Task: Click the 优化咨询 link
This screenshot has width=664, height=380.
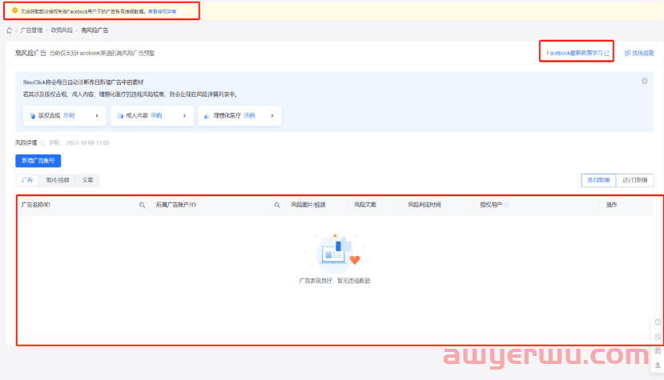Action: pyautogui.click(x=639, y=53)
